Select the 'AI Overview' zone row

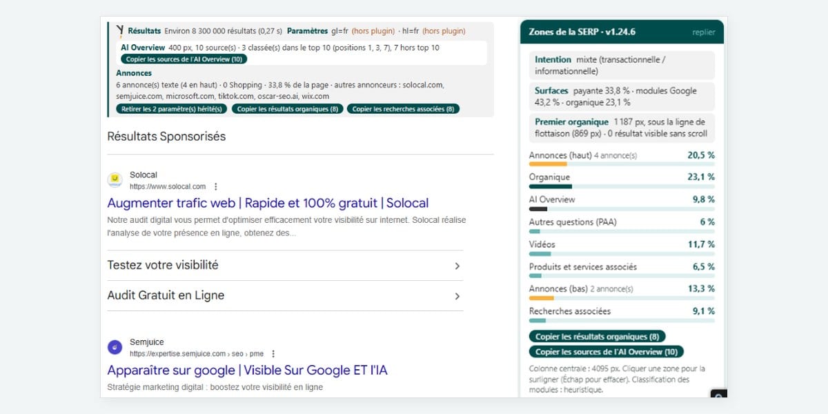tap(622, 202)
